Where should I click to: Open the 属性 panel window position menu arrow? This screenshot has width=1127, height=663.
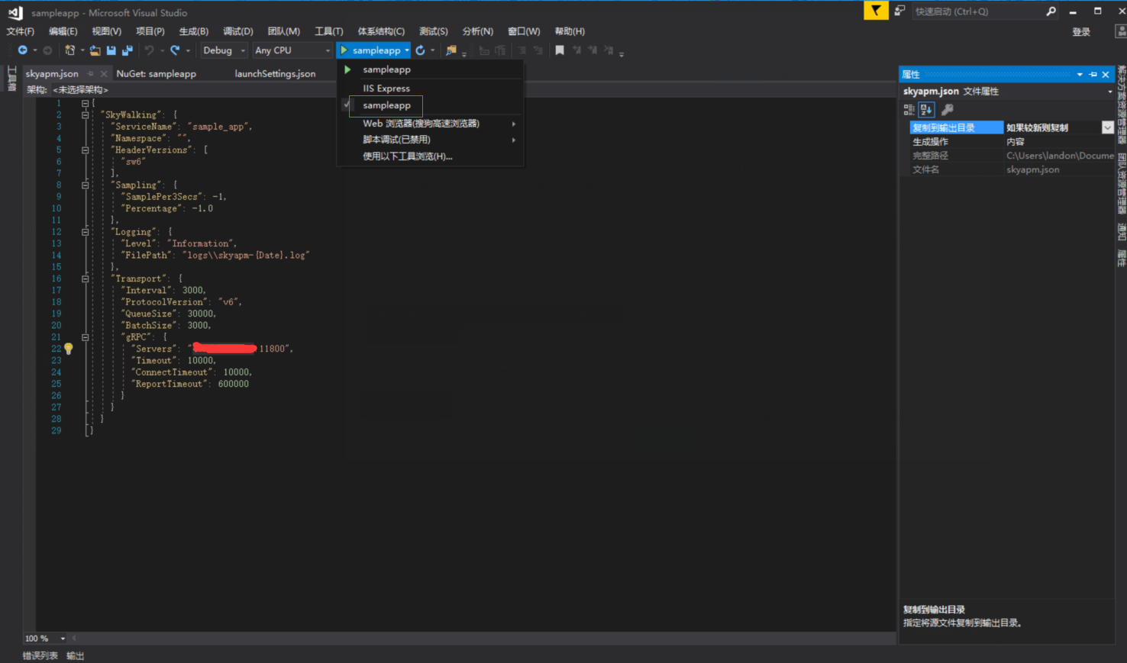(x=1080, y=74)
